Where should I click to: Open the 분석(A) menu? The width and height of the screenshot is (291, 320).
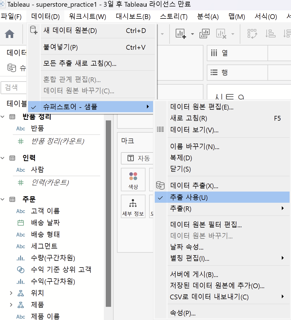click(x=208, y=16)
